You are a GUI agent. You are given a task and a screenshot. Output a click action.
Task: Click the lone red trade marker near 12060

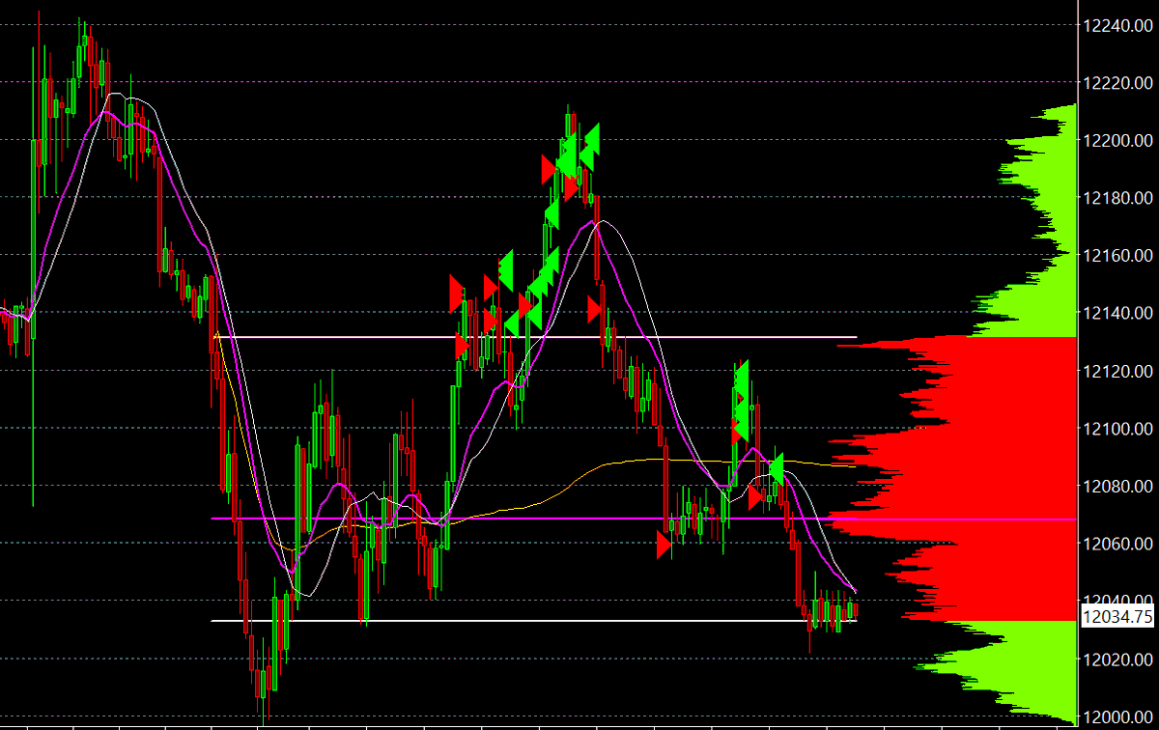pyautogui.click(x=664, y=545)
